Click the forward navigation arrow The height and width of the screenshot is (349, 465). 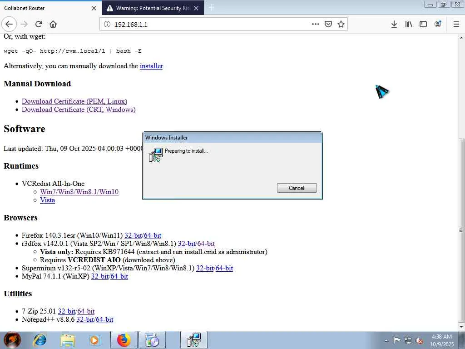tap(25, 24)
